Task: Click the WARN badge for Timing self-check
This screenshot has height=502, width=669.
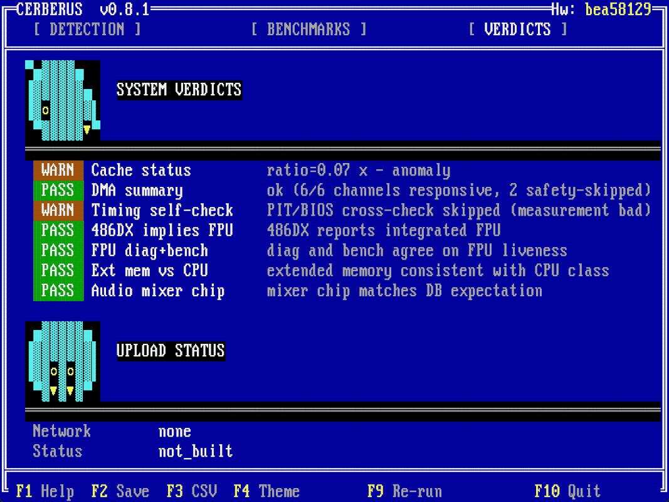Action: [58, 210]
